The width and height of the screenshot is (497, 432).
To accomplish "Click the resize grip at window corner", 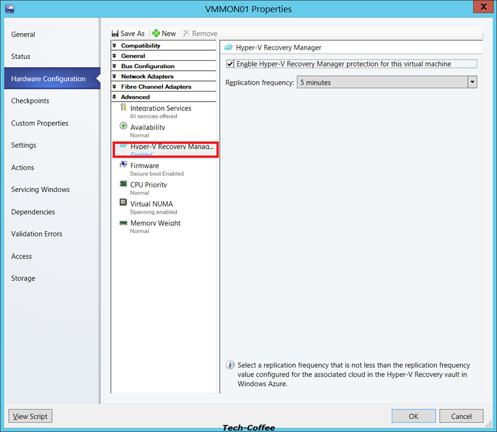I will pyautogui.click(x=489, y=424).
